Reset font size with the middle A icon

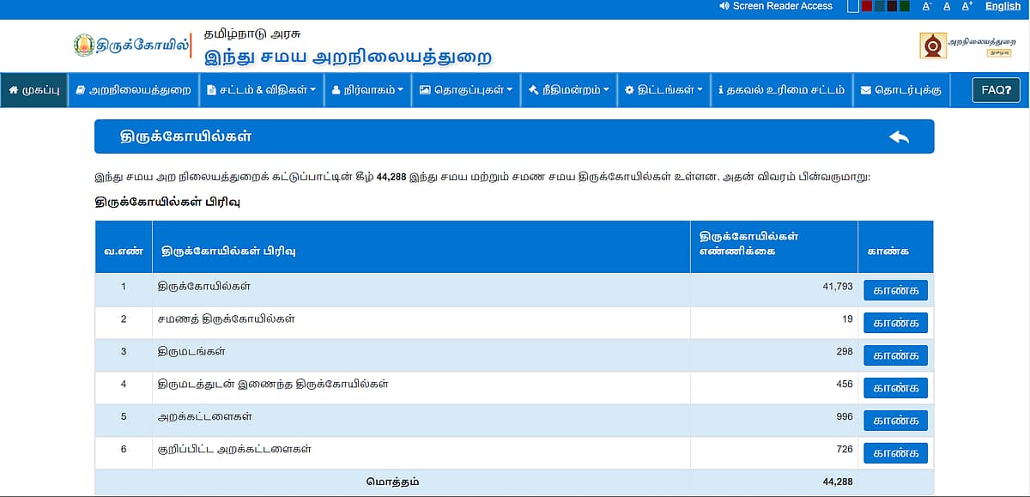(x=946, y=6)
